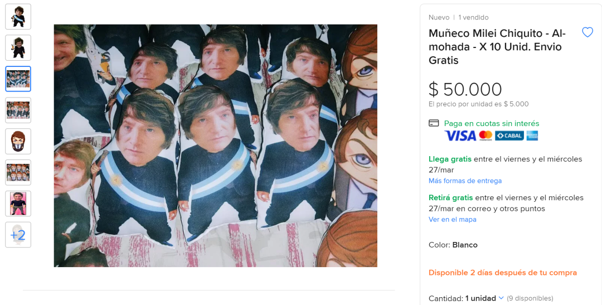Viewport: 602px width, 305px height.
Task: Click the Visa logo
Action: pos(460,135)
